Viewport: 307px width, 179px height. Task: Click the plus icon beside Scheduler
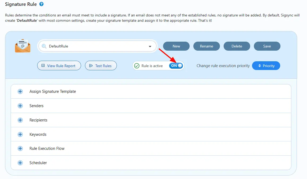click(x=20, y=163)
